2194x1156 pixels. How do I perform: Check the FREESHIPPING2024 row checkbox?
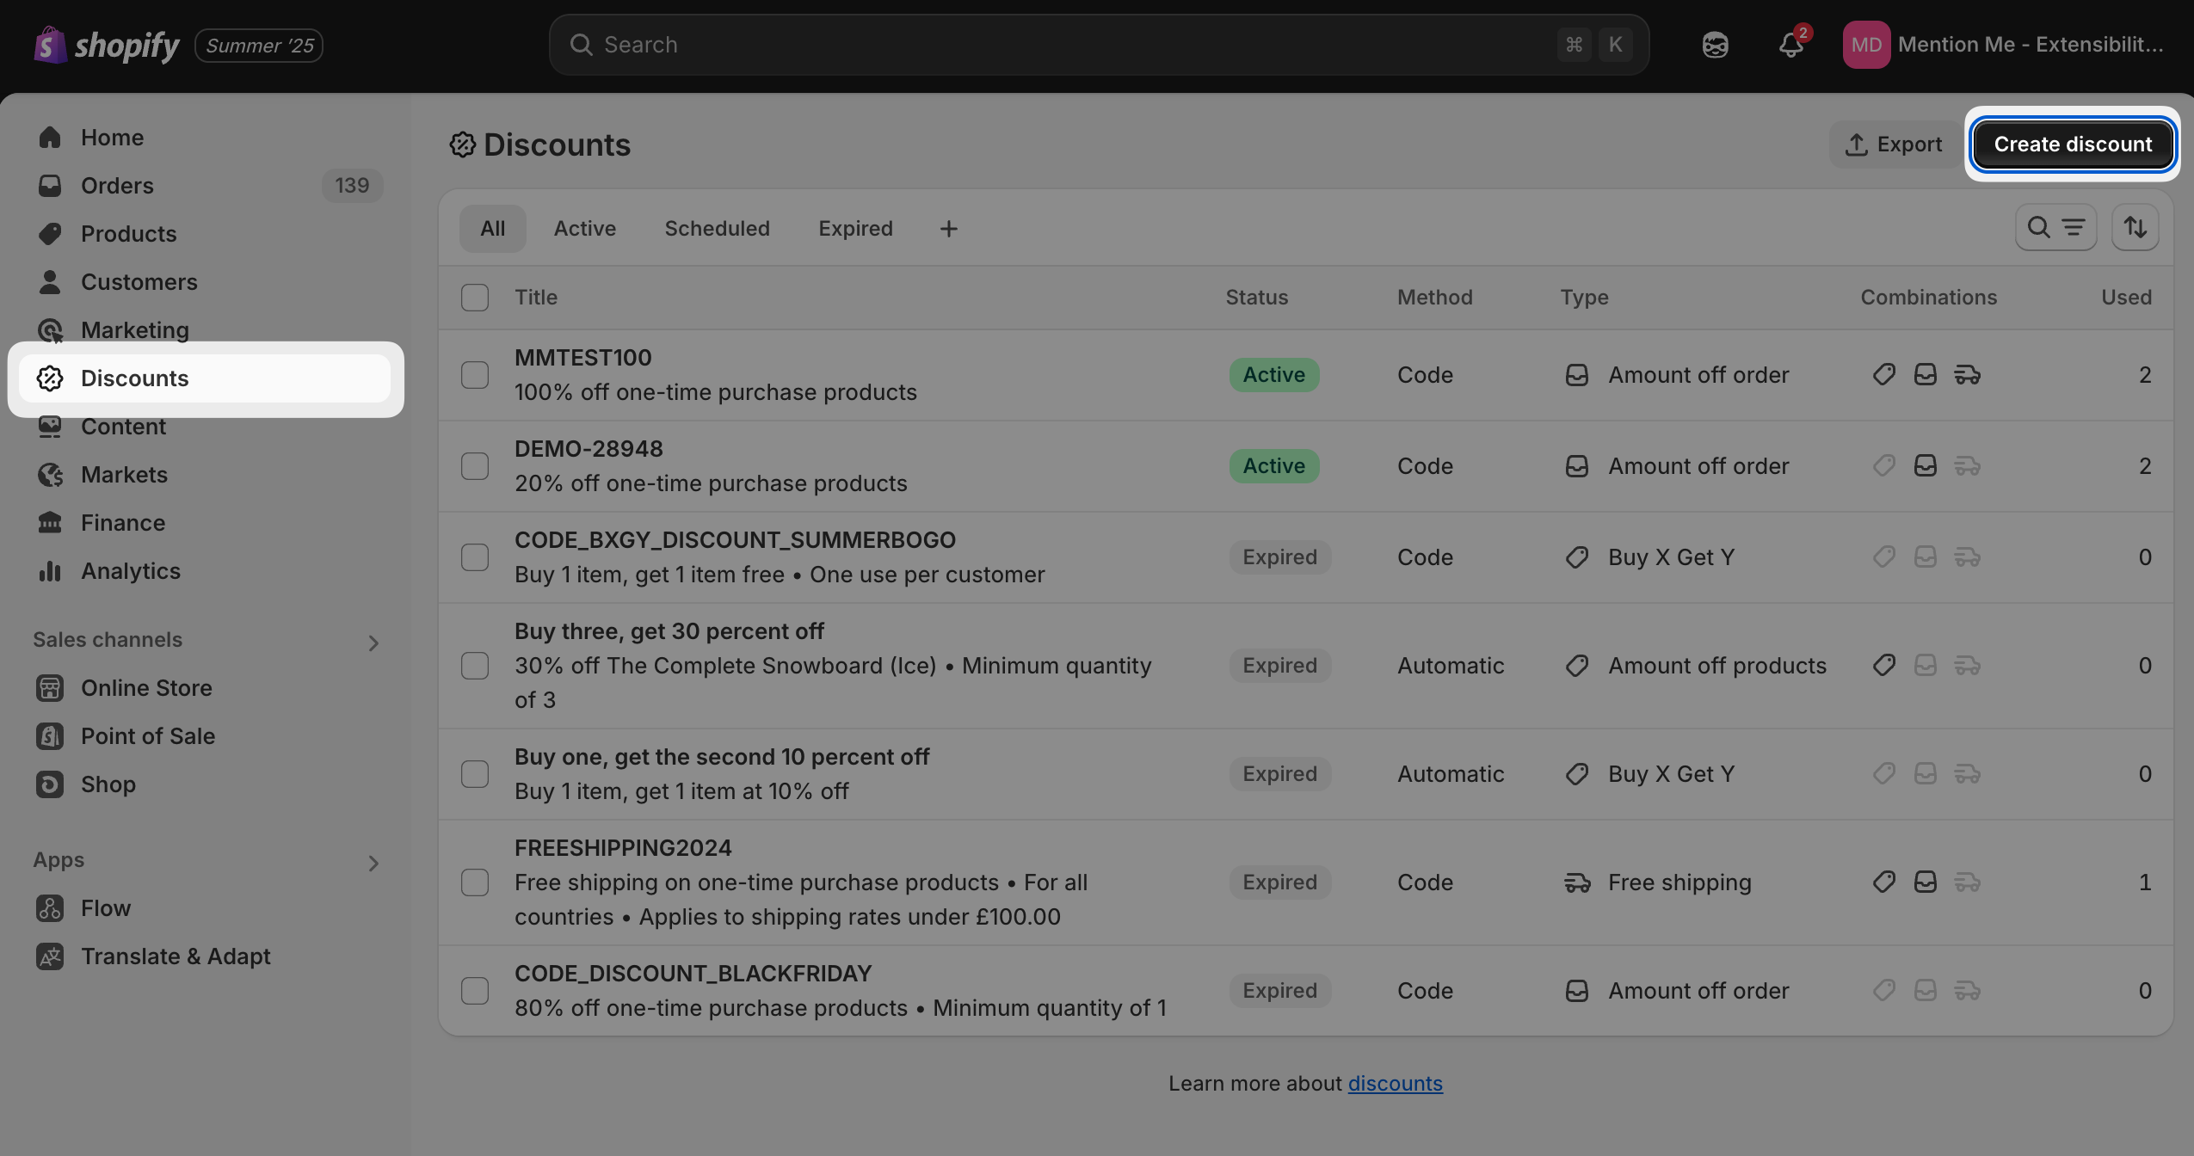pyautogui.click(x=475, y=882)
